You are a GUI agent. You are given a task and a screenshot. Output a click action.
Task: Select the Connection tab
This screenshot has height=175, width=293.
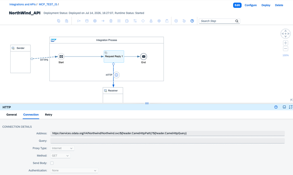coord(31,115)
